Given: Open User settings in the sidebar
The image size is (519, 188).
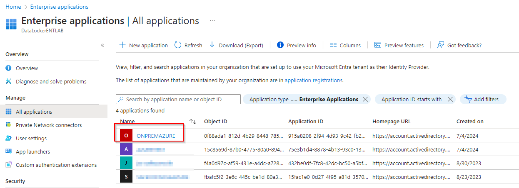Looking at the screenshot, I should point(31,138).
